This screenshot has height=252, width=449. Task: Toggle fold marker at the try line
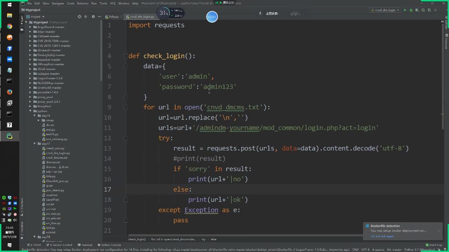pyautogui.click(x=126, y=138)
